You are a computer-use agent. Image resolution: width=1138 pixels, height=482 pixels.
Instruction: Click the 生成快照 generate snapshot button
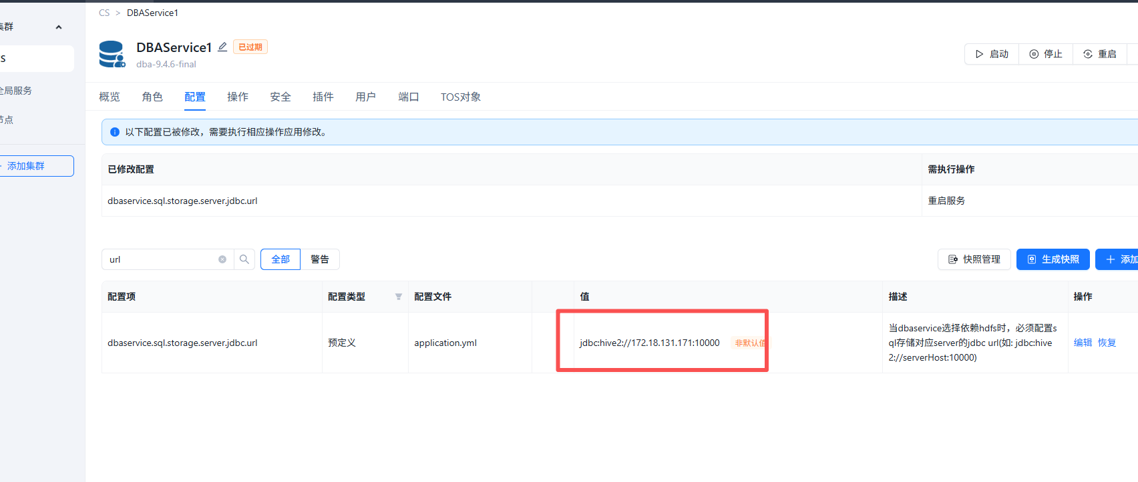point(1053,259)
